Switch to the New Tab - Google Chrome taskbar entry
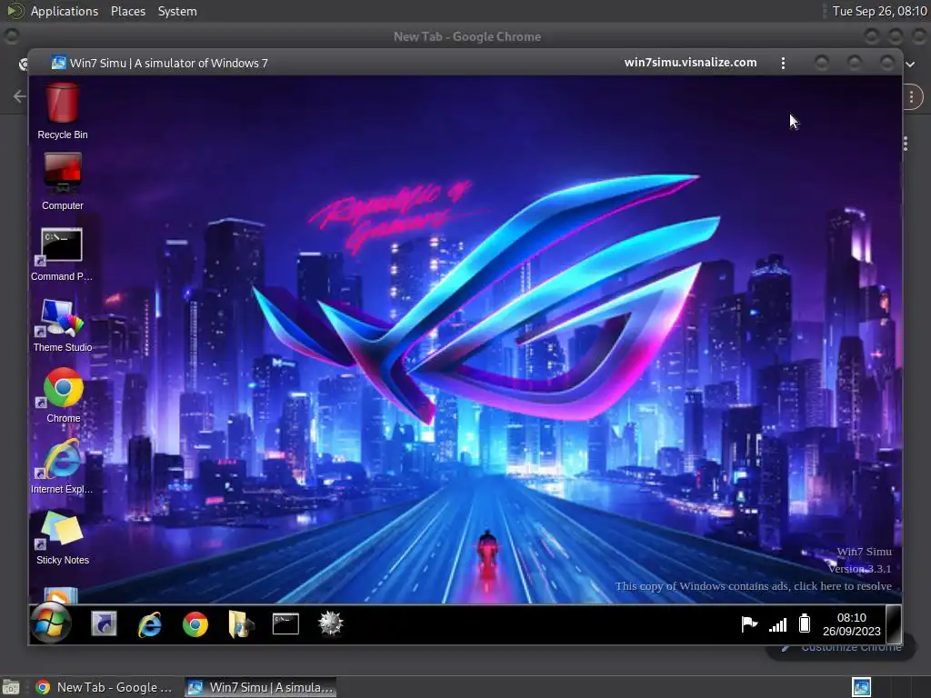 point(105,687)
